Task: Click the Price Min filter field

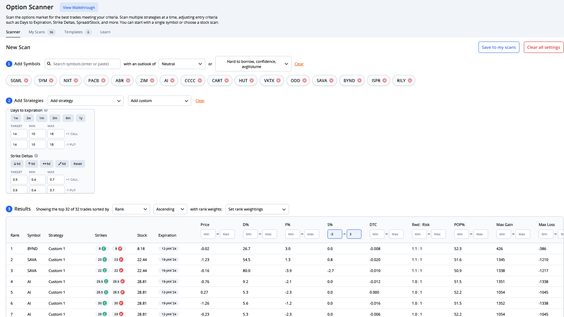Action: click(208, 234)
